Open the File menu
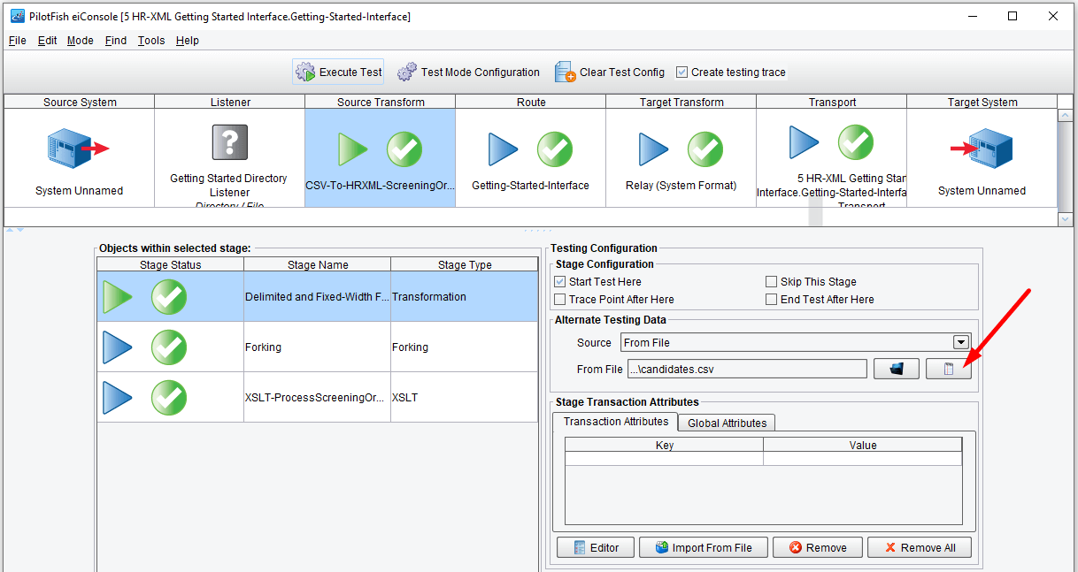Screen dimensions: 1078x572 tap(18, 41)
